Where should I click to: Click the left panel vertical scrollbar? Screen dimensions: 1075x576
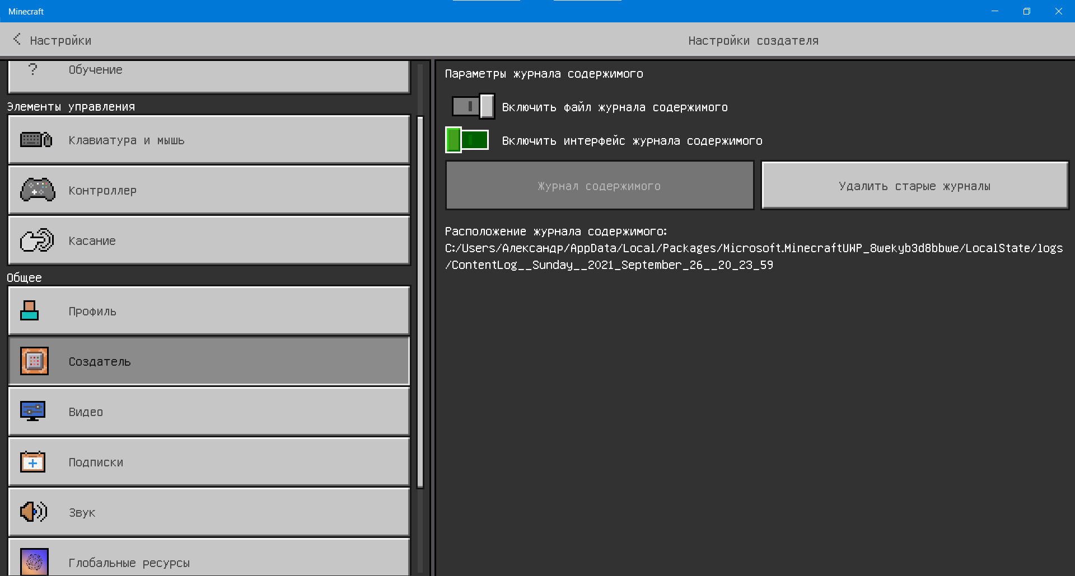pos(420,302)
